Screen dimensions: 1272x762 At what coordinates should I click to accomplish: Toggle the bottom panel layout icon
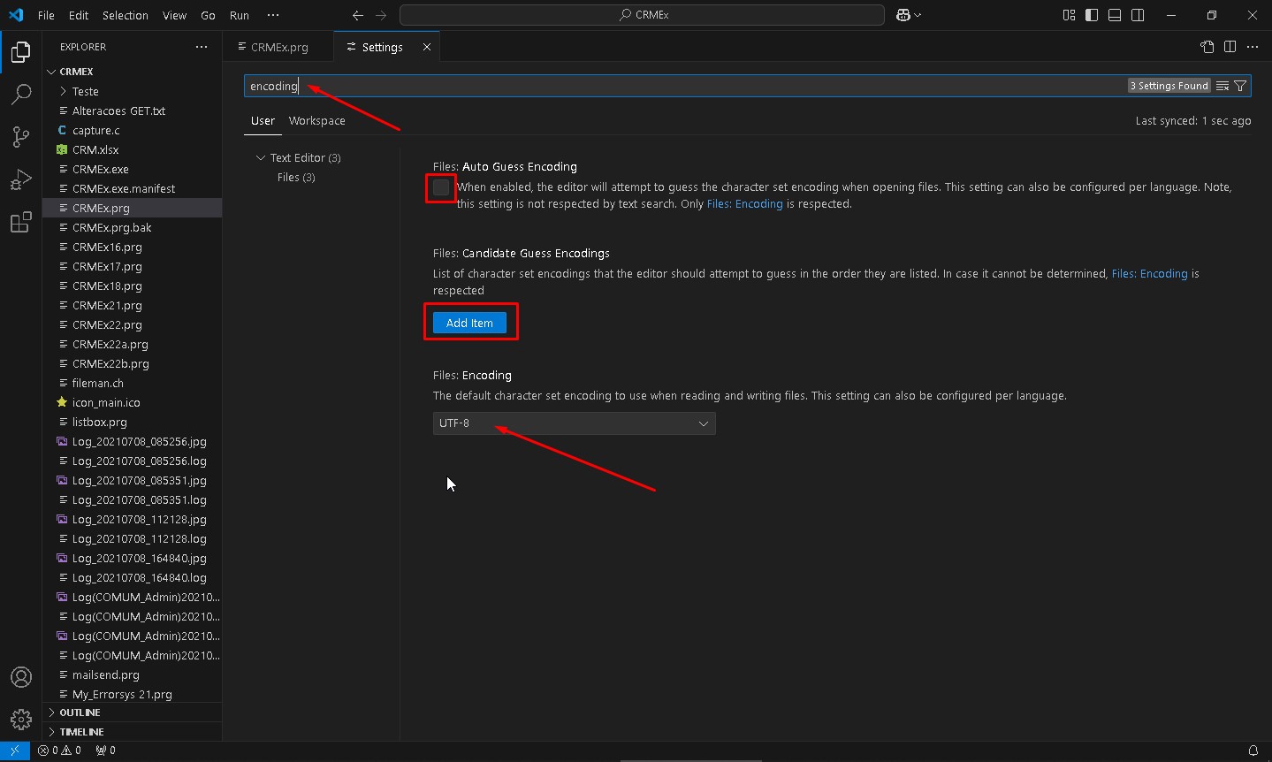[1115, 15]
